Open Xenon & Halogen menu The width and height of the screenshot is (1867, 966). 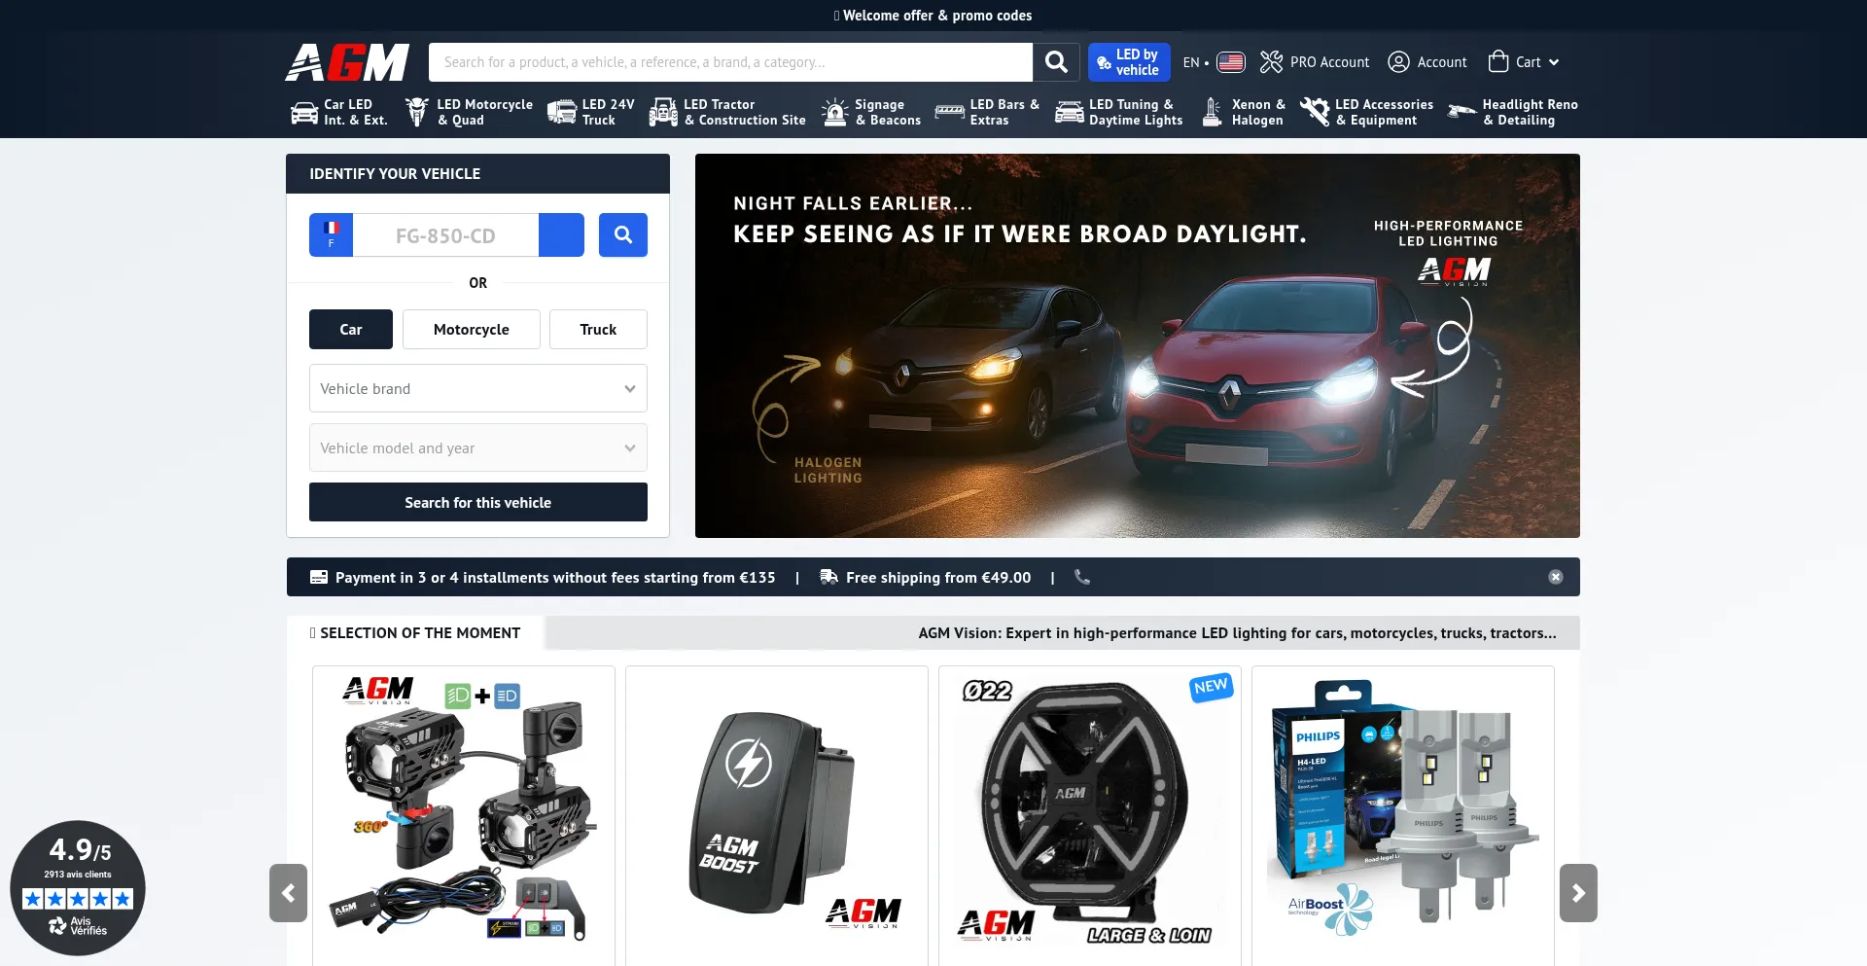coord(1245,113)
